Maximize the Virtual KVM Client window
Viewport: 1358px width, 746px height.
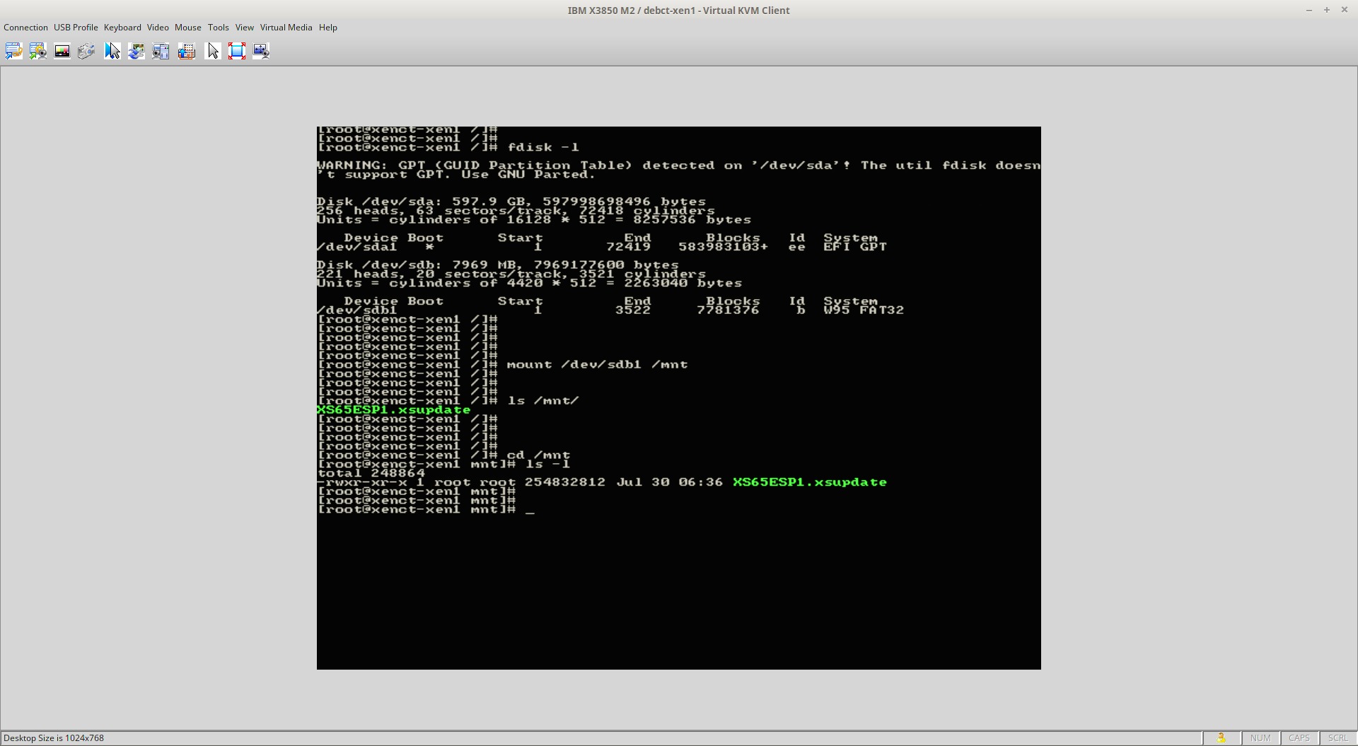click(x=1326, y=10)
